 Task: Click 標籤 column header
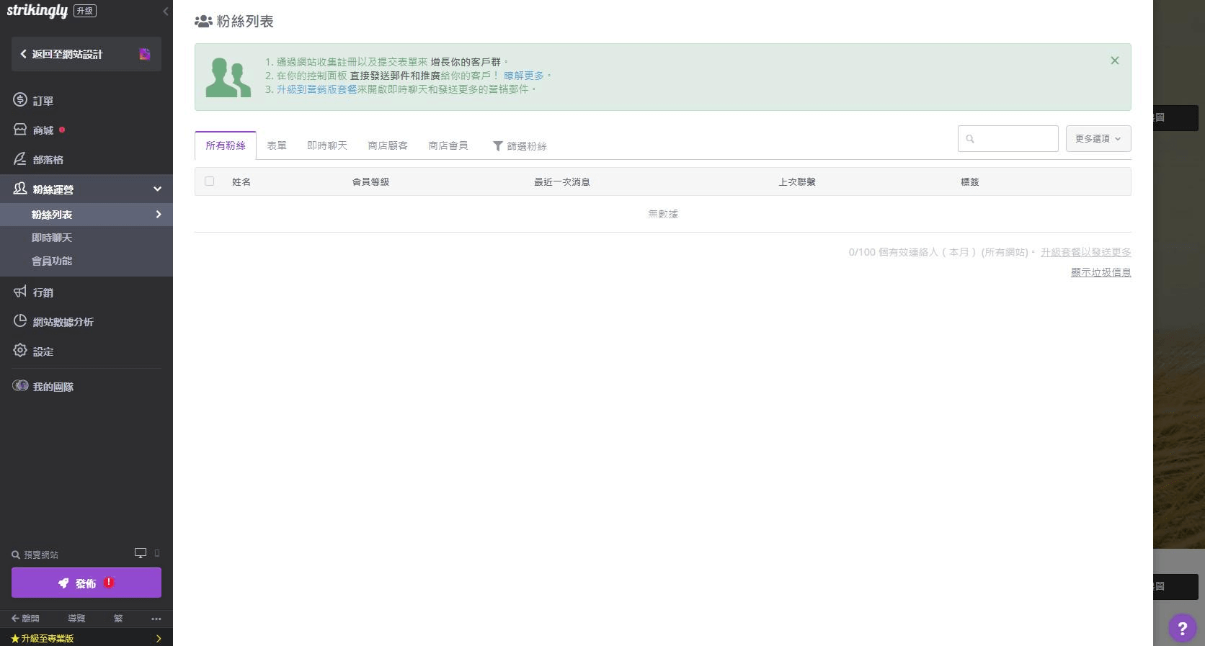[970, 182]
